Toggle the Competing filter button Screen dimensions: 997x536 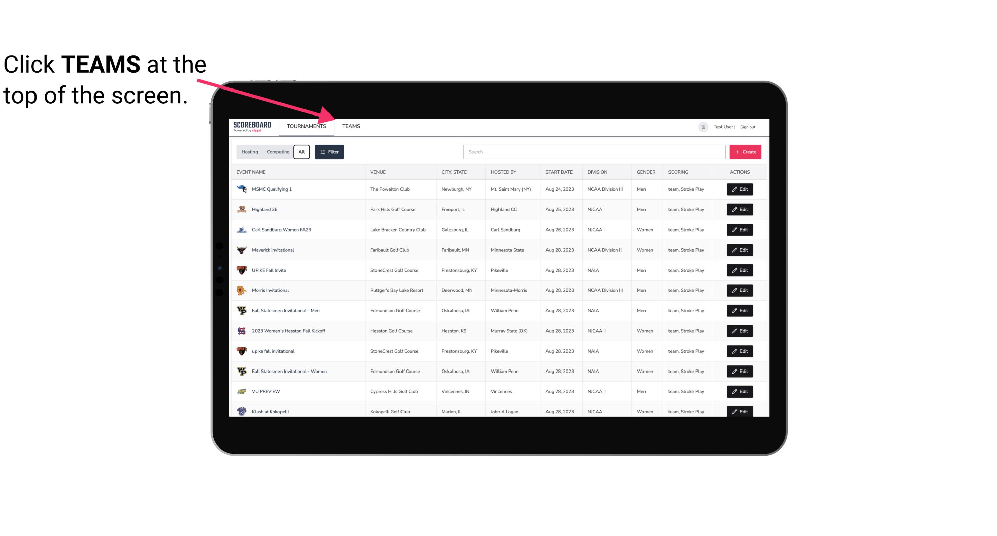277,152
